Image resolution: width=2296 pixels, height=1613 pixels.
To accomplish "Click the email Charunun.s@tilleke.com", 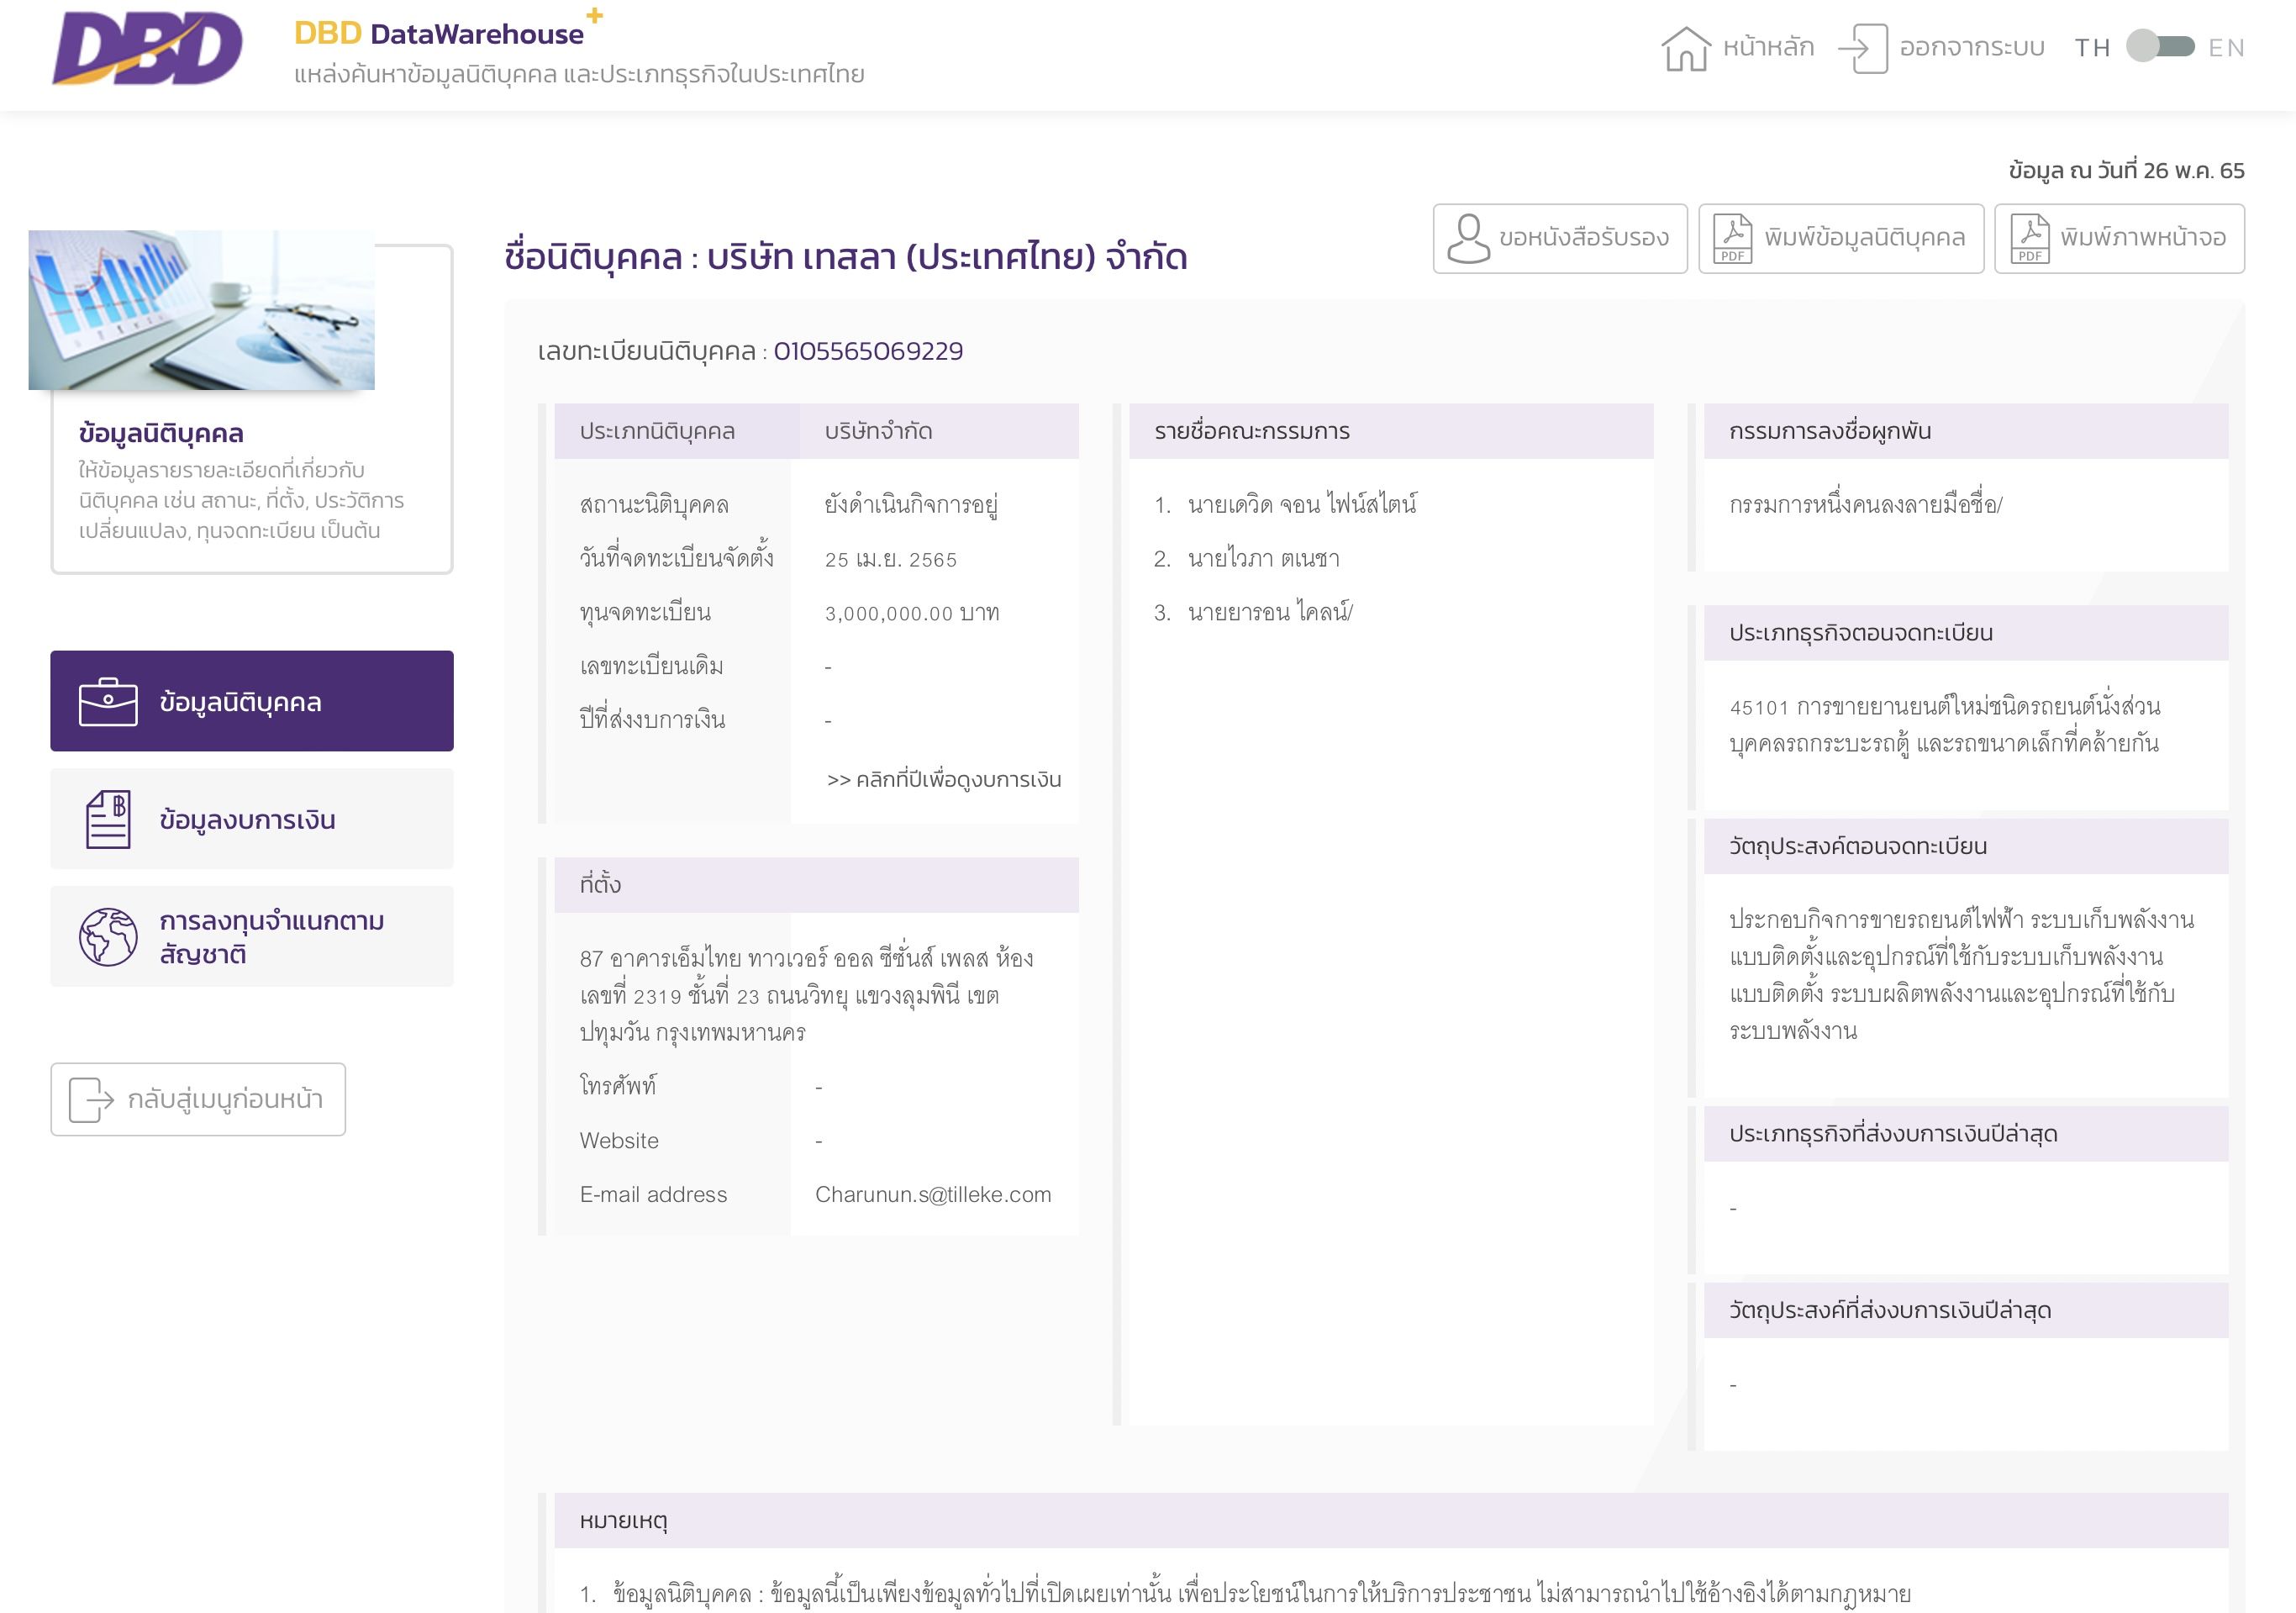I will click(933, 1194).
